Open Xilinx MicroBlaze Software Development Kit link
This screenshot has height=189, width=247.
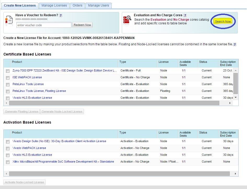click(x=63, y=162)
